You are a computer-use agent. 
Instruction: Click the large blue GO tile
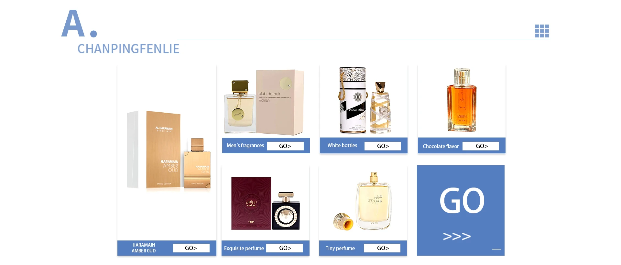pyautogui.click(x=461, y=210)
